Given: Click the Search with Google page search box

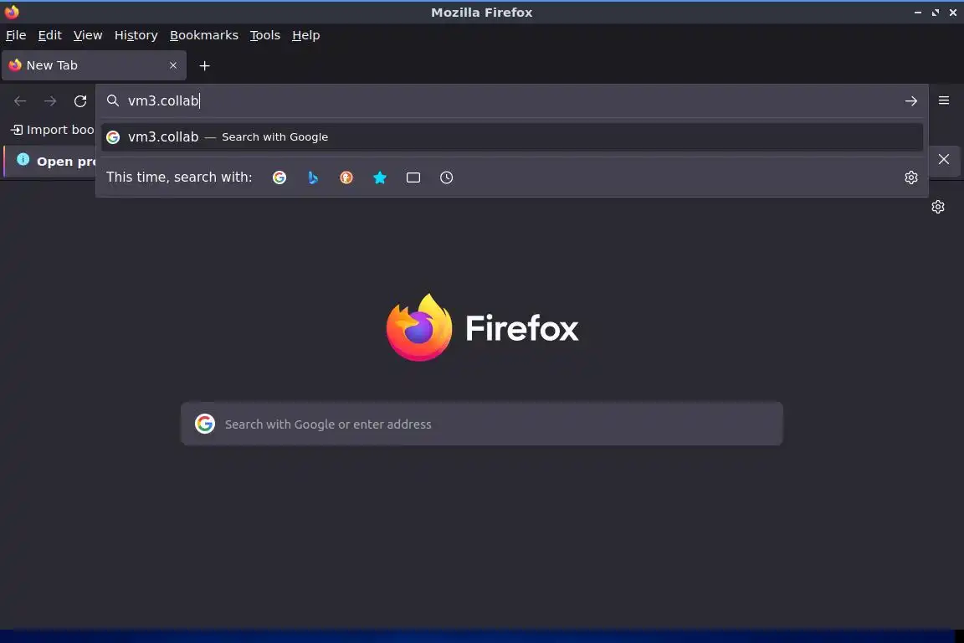Looking at the screenshot, I should click(x=481, y=424).
